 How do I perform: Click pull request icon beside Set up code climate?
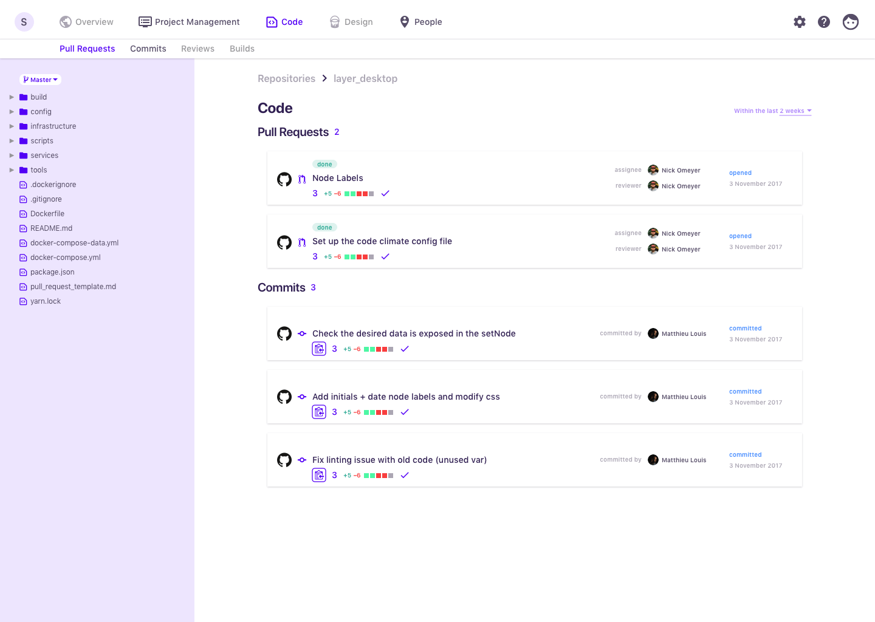[302, 242]
